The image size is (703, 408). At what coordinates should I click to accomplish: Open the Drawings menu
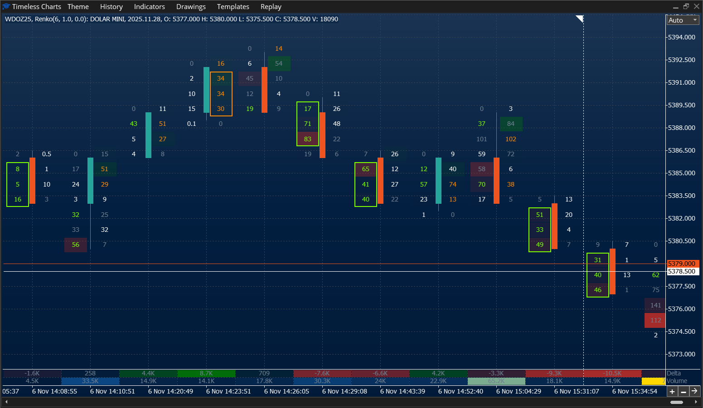191,6
